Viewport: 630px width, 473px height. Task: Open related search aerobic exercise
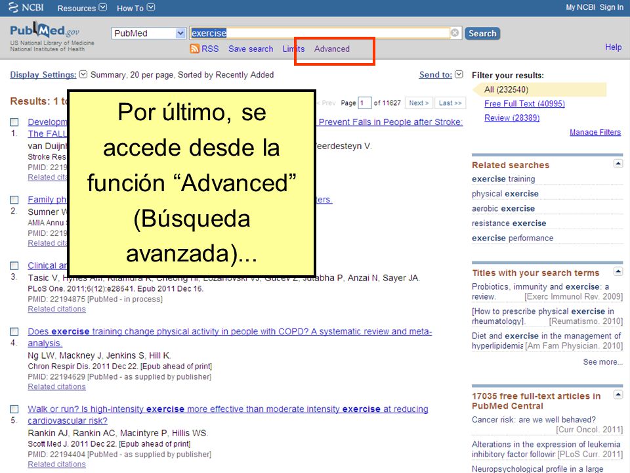point(503,208)
